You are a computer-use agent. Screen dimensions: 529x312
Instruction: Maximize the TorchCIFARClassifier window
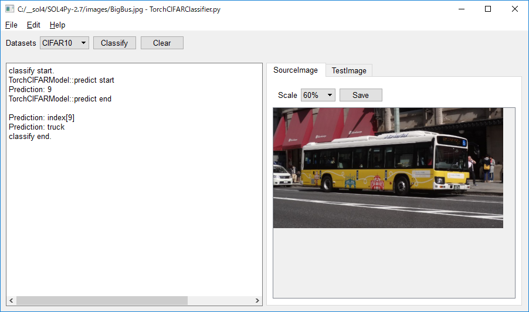point(488,9)
